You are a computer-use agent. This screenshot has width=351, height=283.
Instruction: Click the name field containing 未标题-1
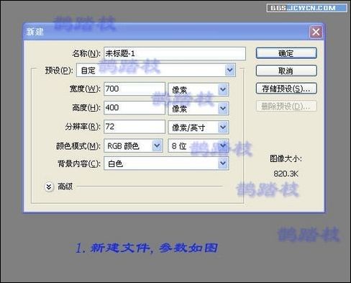click(175, 53)
